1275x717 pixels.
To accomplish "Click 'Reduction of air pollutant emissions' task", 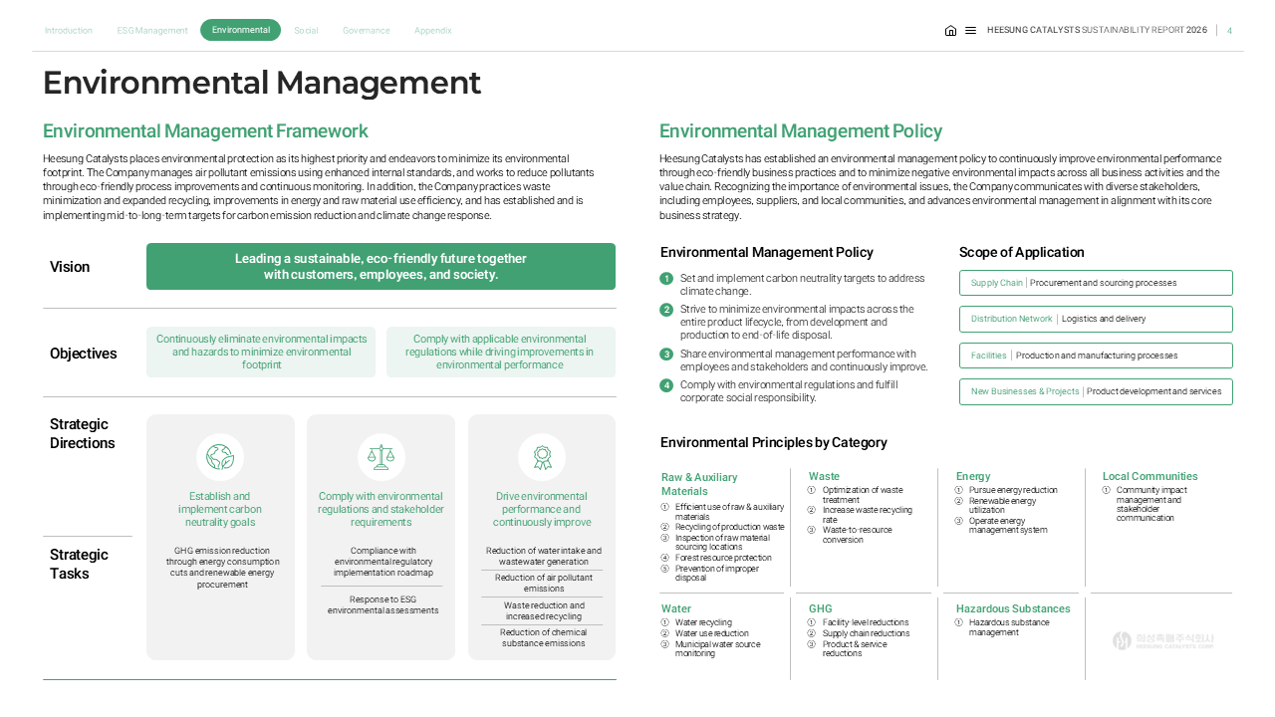I will tap(542, 583).
